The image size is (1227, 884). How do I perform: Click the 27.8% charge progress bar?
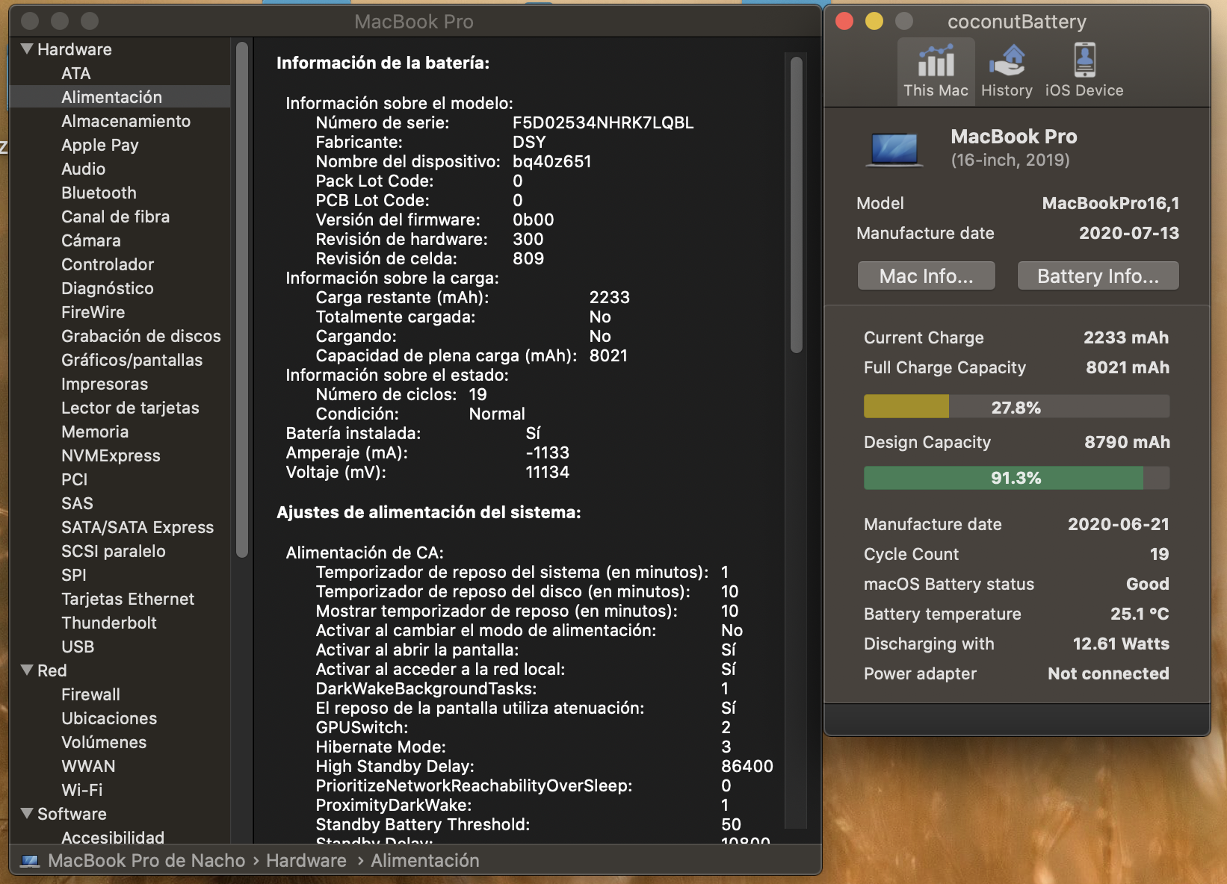(x=1016, y=407)
